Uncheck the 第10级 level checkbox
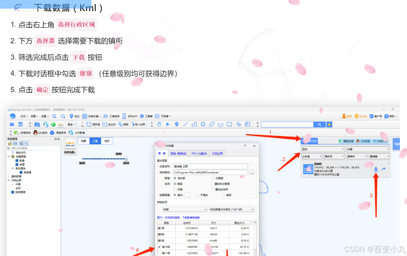Screen dimensions: 407x256 [159, 247]
